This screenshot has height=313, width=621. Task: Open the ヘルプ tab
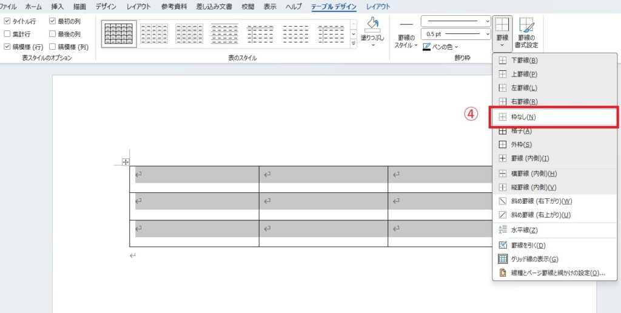click(x=294, y=6)
